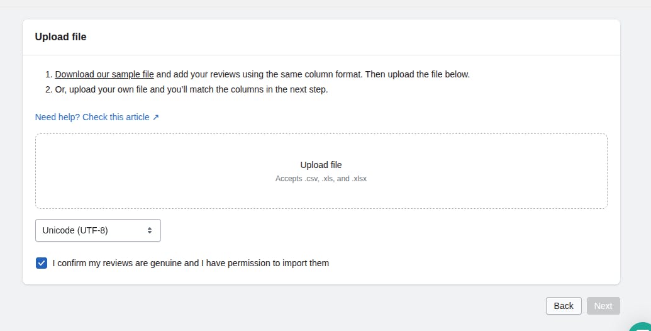Click 'Upload file' text in the drop zone

click(321, 165)
